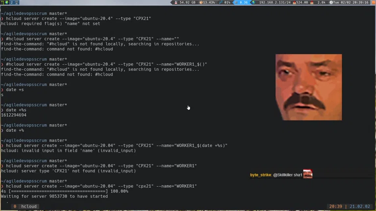Screen dimensions: 376x211
Task: Click the 13.43% usage indicator in status bar
Action: click(x=207, y=2)
